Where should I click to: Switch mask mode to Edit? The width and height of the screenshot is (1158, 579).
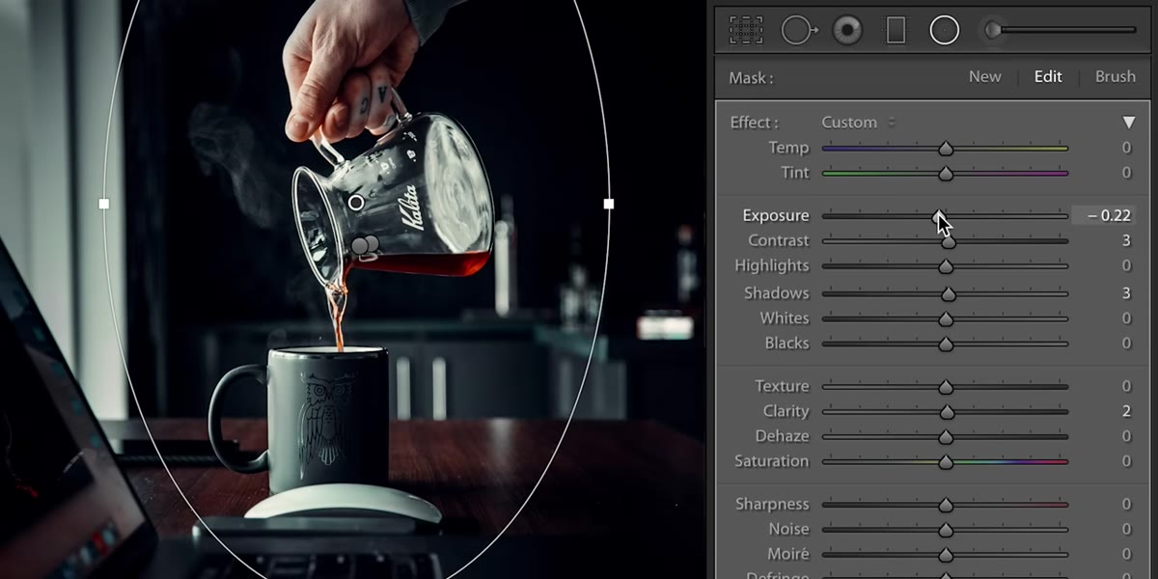point(1048,77)
